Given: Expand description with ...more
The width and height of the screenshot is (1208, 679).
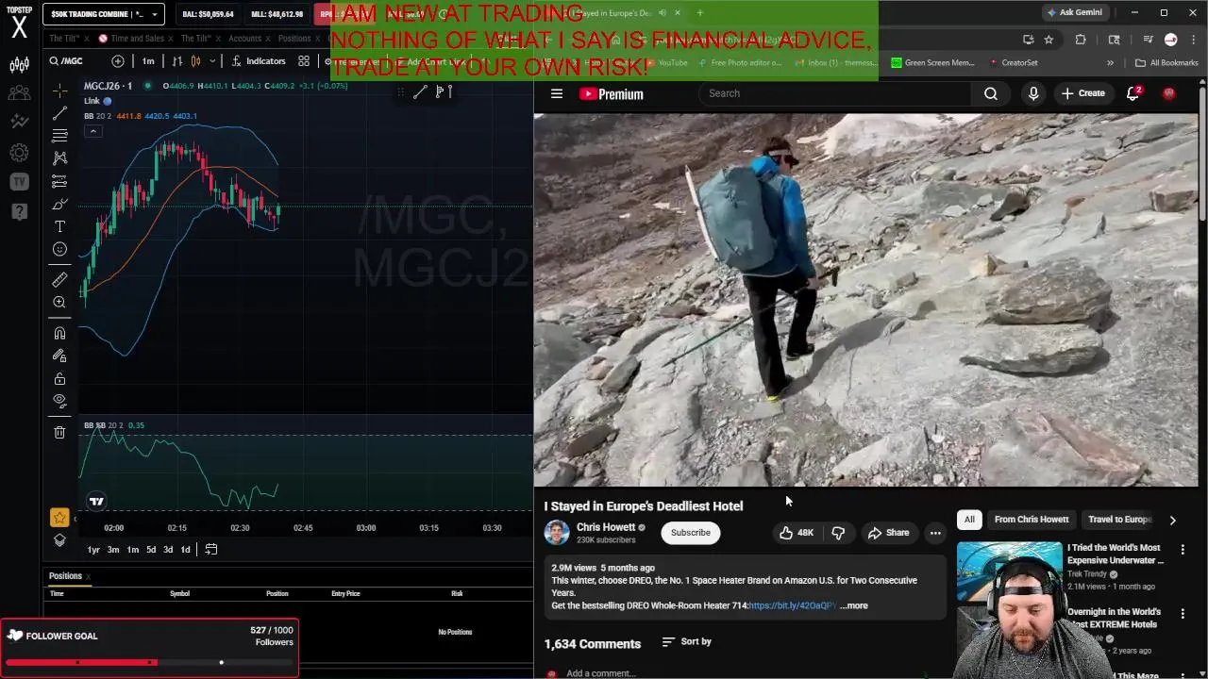Looking at the screenshot, I should point(853,605).
